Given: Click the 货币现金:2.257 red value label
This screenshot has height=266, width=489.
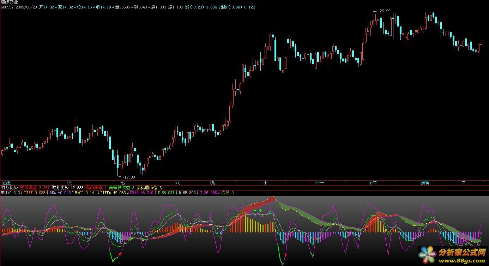Looking at the screenshot, I should point(35,188).
